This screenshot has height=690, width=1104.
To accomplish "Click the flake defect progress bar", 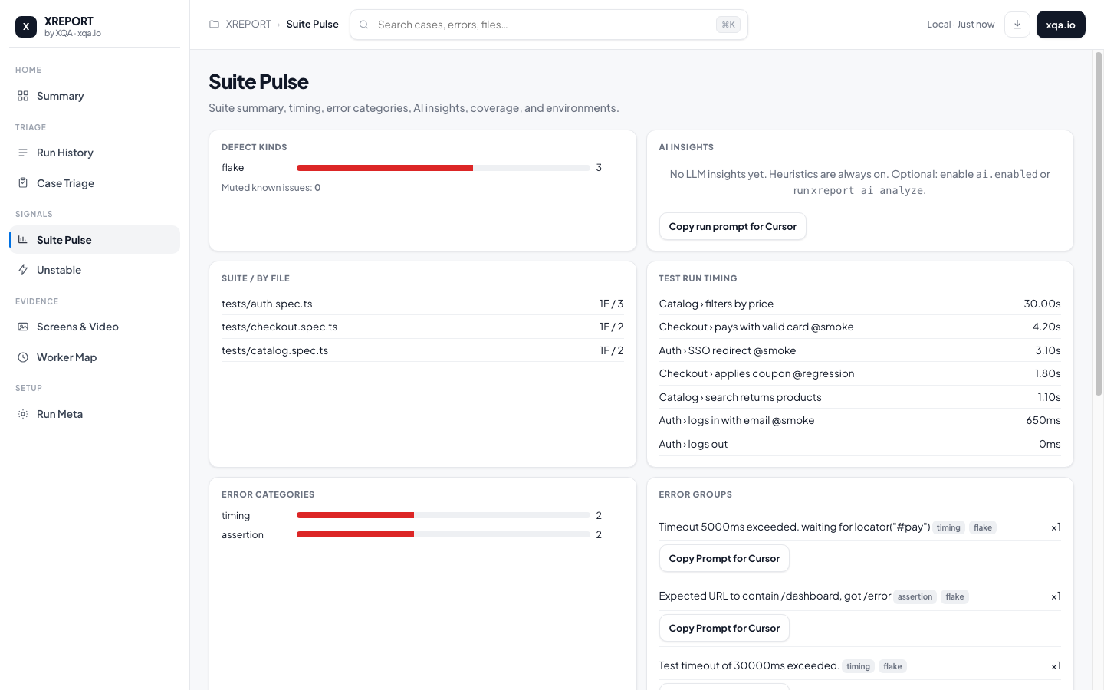I will 443,168.
